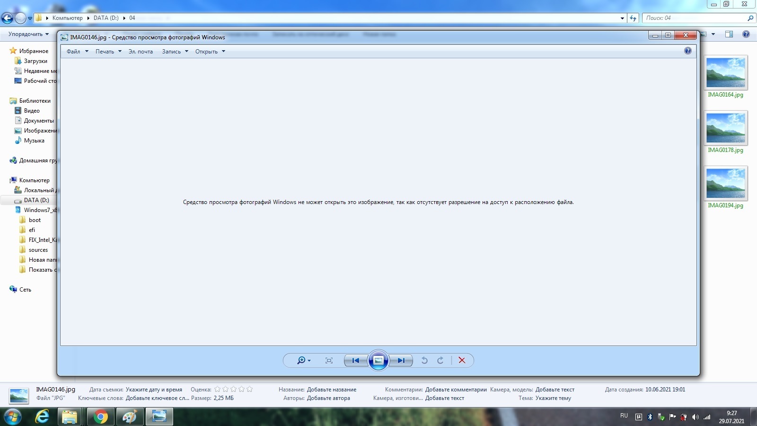Go to the next photo

click(x=401, y=361)
